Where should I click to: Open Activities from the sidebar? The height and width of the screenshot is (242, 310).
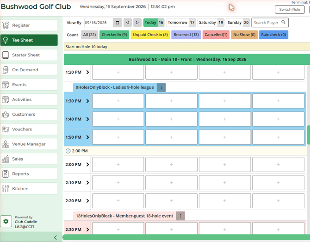(x=29, y=99)
